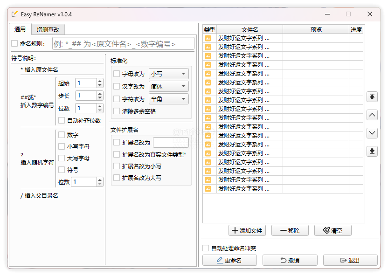Click the 添加文件 button
388x276 pixels.
tap(247, 230)
